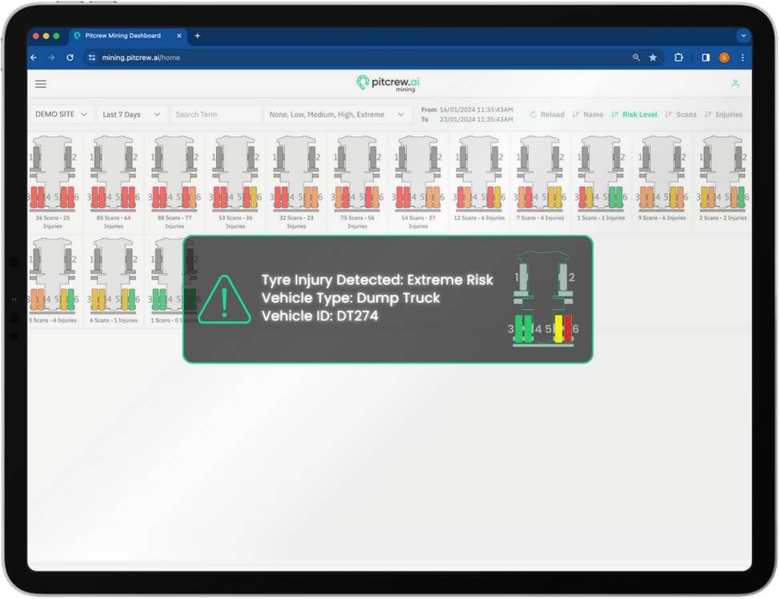Viewport: 779px width, 599px height.
Task: Click the Search Term input field
Action: point(215,115)
